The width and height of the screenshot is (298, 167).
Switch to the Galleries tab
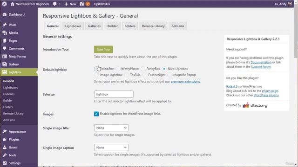(x=94, y=26)
